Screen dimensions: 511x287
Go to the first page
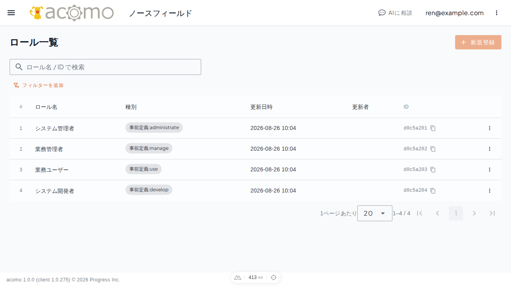[x=420, y=213]
